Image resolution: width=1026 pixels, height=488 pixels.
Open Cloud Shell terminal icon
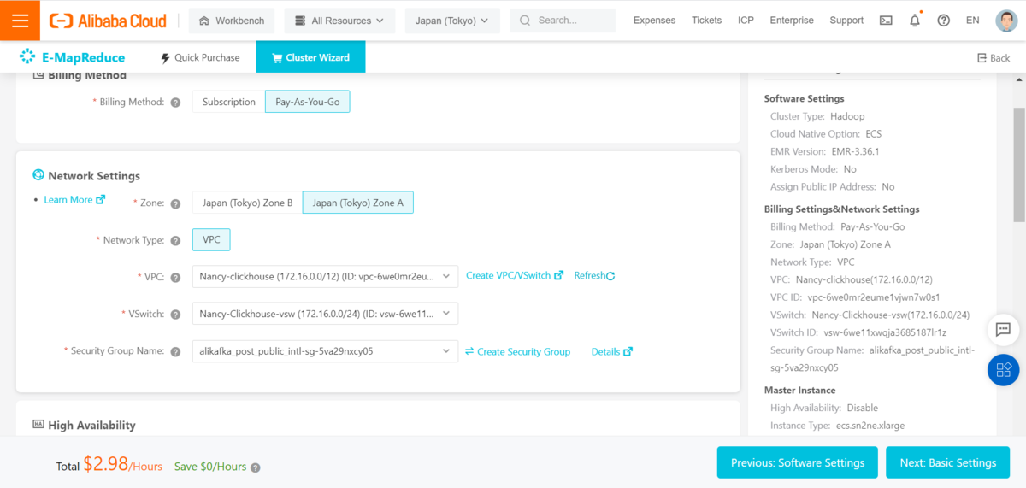[x=886, y=21]
